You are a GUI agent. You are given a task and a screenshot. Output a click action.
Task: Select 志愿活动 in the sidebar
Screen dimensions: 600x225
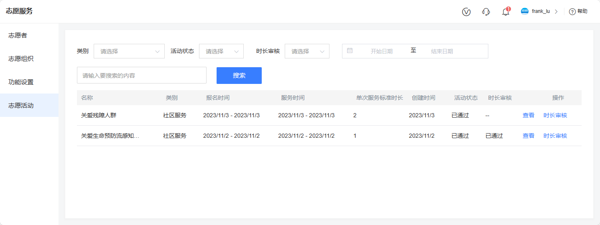click(x=29, y=105)
